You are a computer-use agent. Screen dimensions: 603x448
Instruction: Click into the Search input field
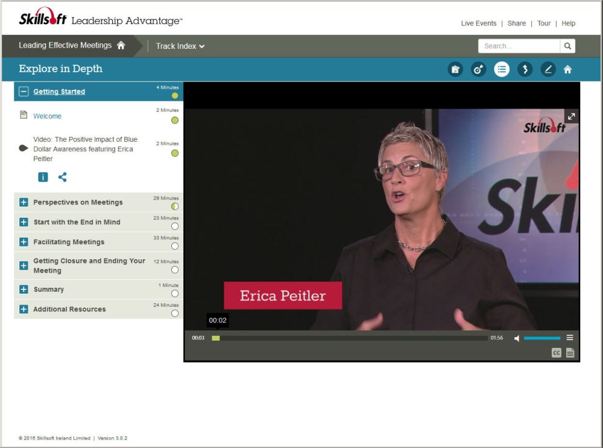point(519,46)
